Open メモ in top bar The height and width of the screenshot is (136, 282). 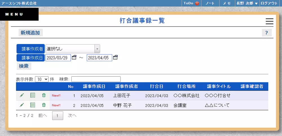click(x=227, y=3)
